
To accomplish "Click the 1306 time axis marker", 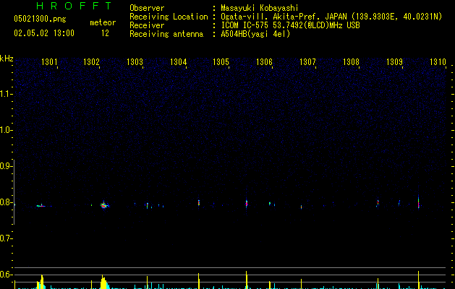I will (x=264, y=62).
